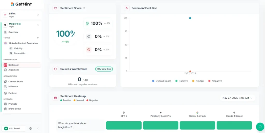Click the Gemini 2.5 Flash heatmap cell
The height and width of the screenshot is (133, 265).
[x=197, y=126]
